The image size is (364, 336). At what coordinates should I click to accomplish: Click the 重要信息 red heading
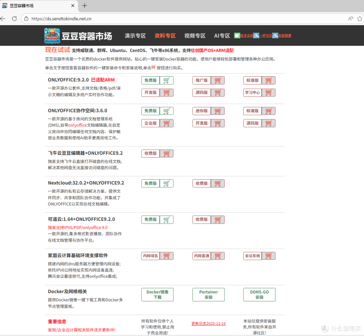57,322
